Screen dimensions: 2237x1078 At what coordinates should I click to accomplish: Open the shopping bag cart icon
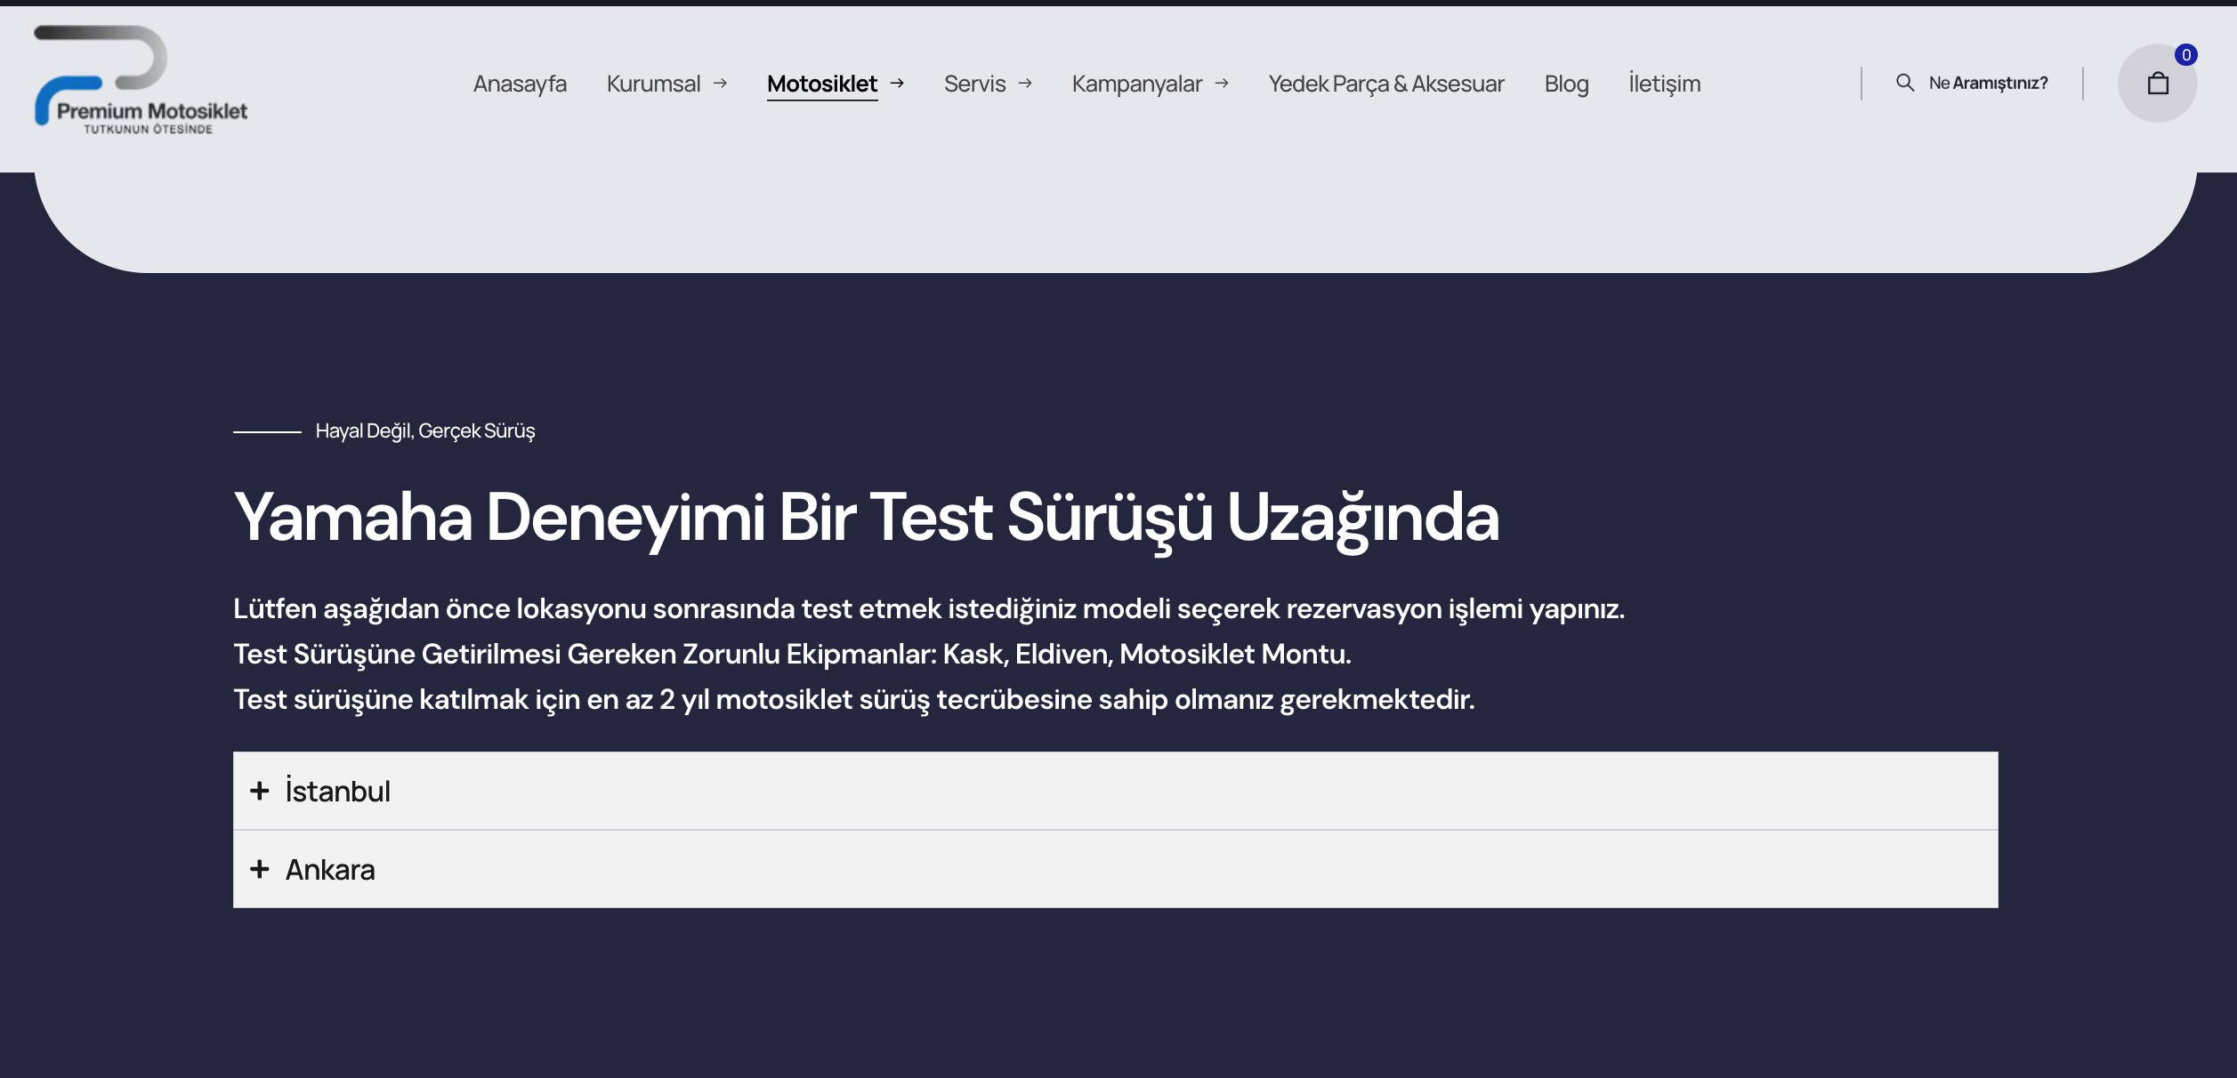[2157, 84]
